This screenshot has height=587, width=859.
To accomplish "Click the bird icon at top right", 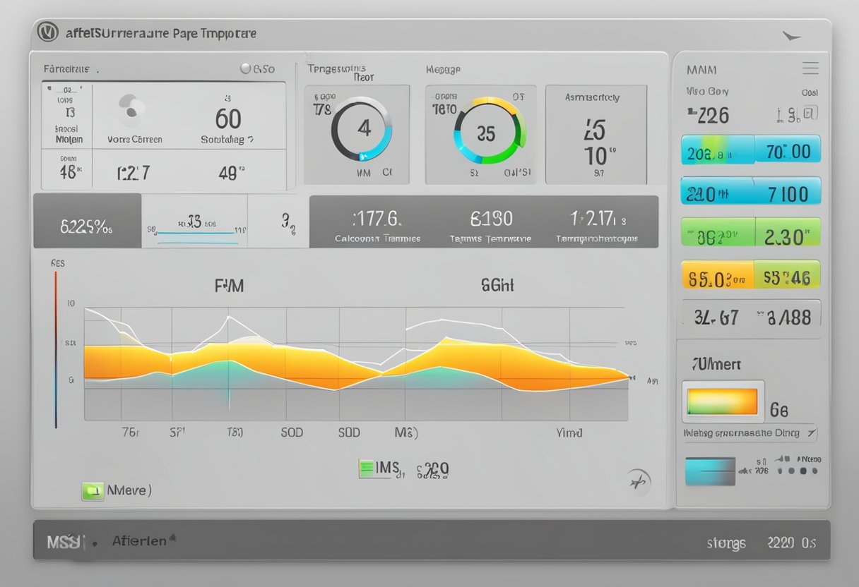I will pos(791,36).
